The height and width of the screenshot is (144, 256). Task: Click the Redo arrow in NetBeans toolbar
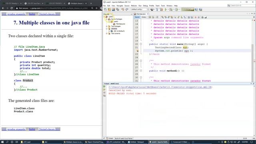pos(127,10)
